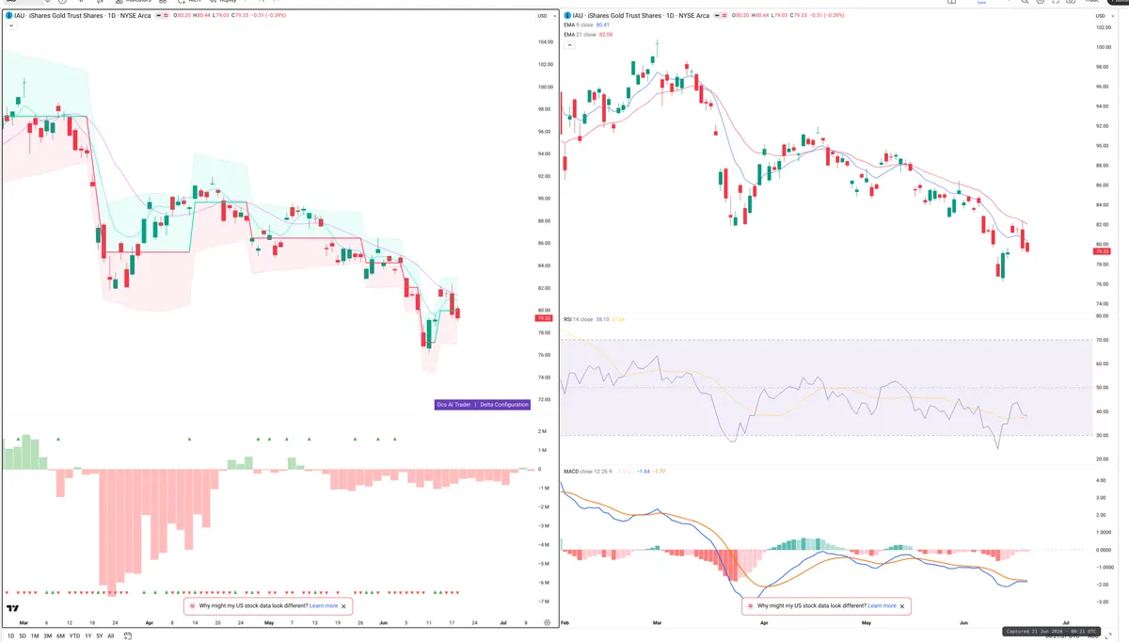Dismiss the right chart's US stock data notice
Viewport: 1129px width, 642px height.
pos(902,606)
